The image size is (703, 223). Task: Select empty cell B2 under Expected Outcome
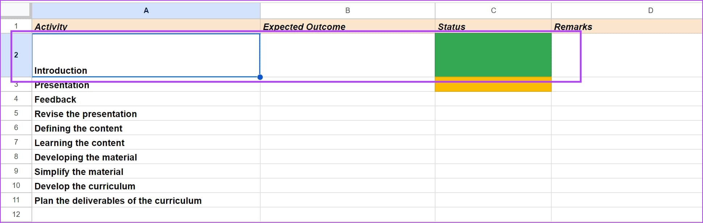(x=348, y=55)
